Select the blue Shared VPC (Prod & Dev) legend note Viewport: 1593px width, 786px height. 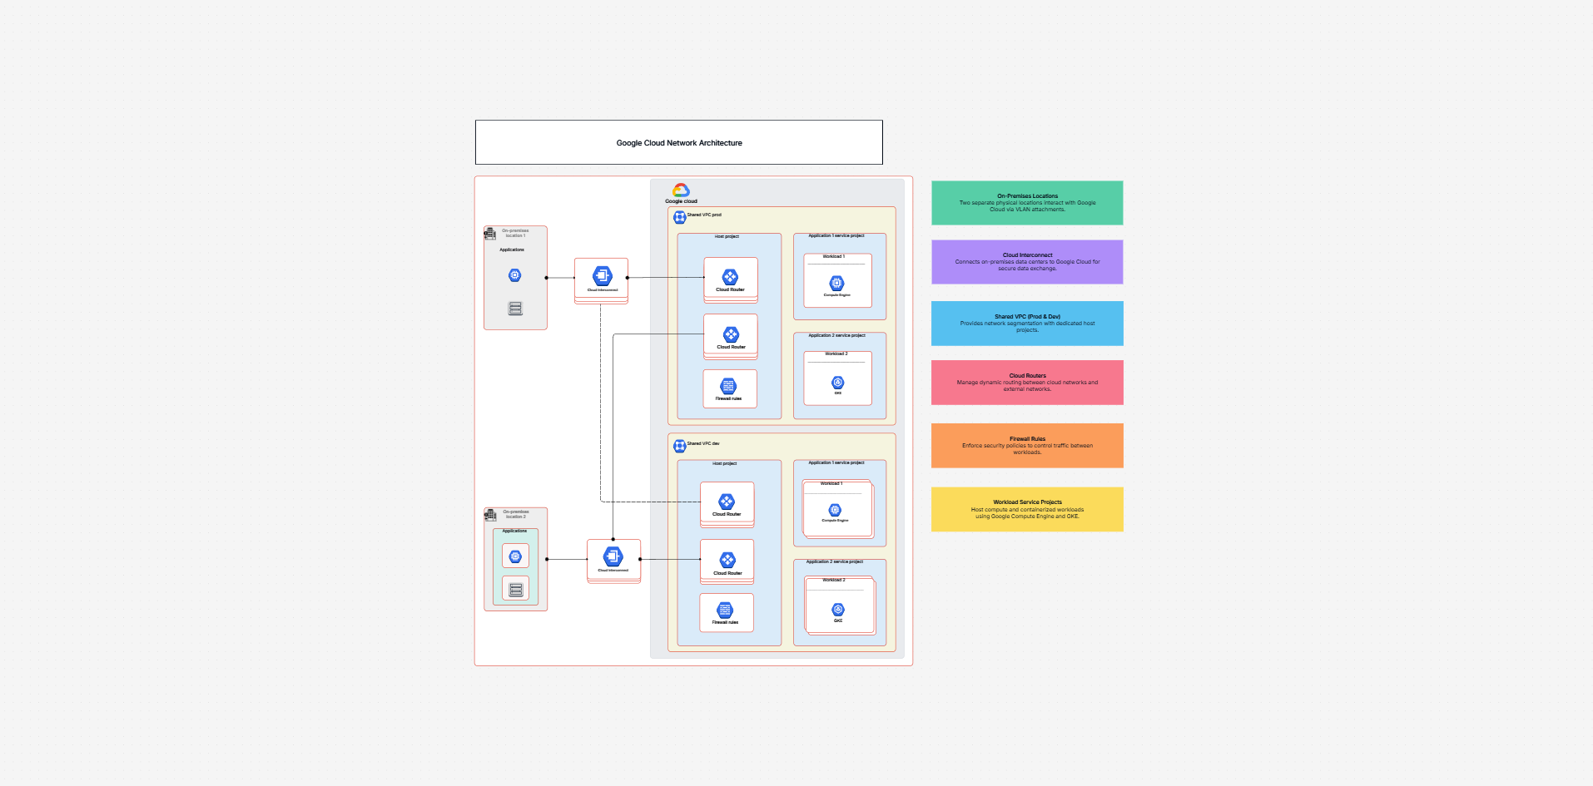(1027, 324)
